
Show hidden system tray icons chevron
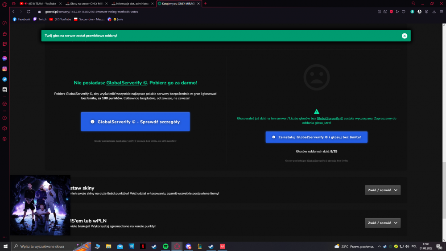[x=379, y=247]
